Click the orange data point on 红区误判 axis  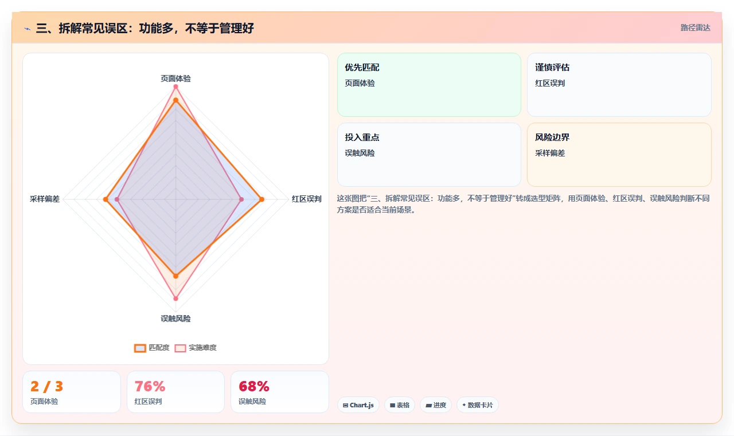[x=261, y=199]
